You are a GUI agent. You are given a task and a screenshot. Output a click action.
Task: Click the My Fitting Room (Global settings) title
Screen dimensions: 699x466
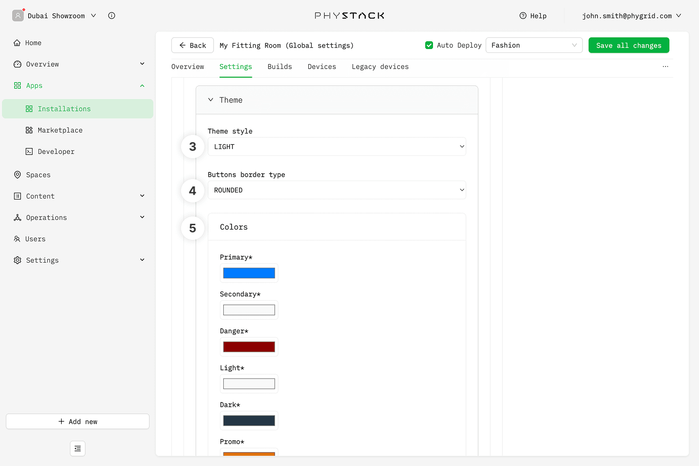coord(286,45)
